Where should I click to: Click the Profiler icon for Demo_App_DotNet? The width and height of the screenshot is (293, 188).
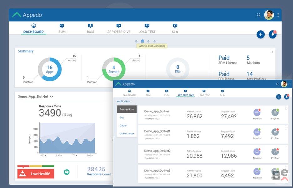pyautogui.click(x=275, y=112)
